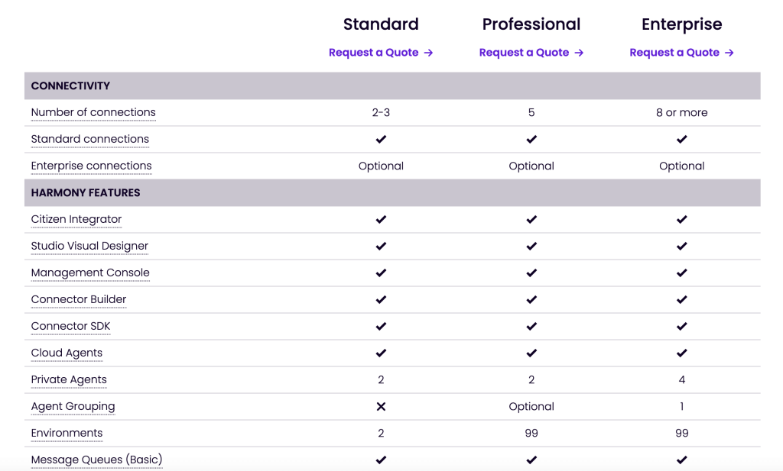The image size is (783, 471).
Task: Click Standard checkmark for Citizen Integrator
Action: (381, 219)
